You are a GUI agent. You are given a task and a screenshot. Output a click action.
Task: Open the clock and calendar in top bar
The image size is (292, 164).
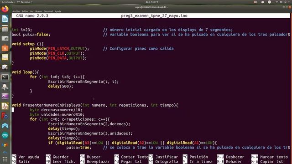click(x=152, y=2)
